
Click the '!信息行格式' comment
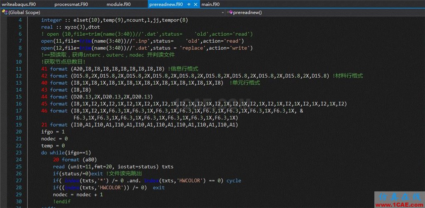pos(183,69)
